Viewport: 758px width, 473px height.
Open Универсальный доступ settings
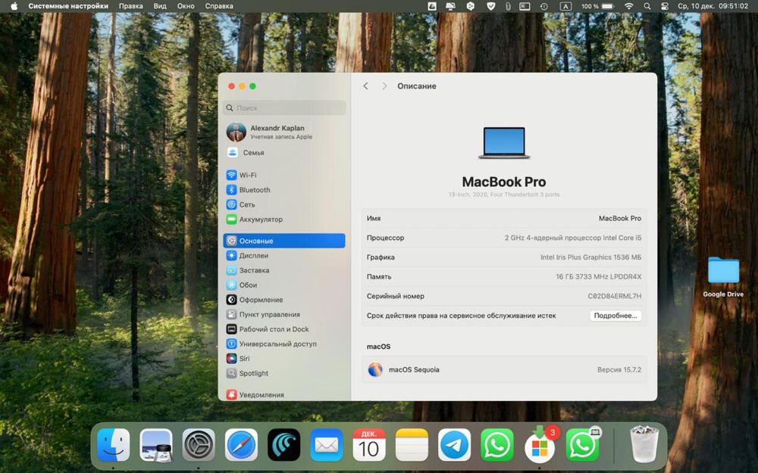click(284, 344)
